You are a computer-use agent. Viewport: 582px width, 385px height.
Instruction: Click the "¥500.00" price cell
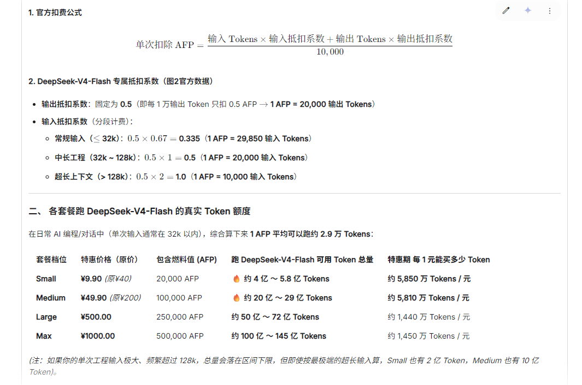(96, 317)
